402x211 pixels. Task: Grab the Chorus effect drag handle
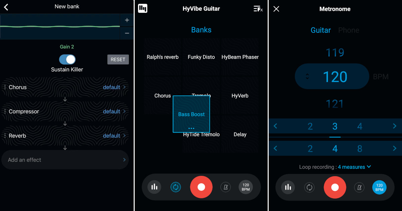[5, 87]
